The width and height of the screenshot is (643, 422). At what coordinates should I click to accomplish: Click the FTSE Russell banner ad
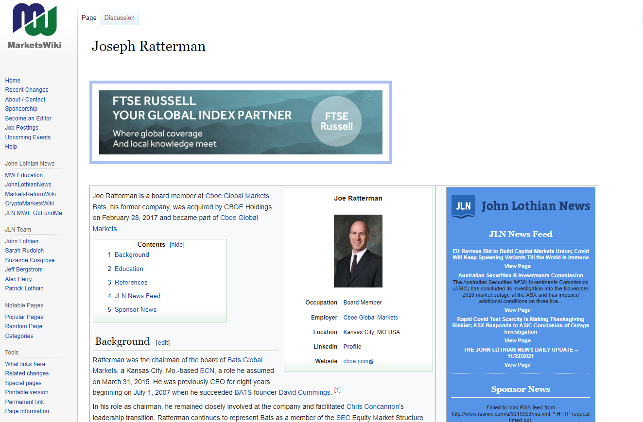[x=241, y=122]
